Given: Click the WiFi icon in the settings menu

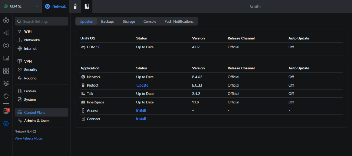Looking at the screenshot, I should point(20,31).
